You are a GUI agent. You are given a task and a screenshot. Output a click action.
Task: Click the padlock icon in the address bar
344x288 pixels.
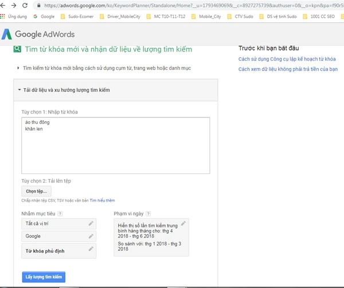(x=39, y=5)
